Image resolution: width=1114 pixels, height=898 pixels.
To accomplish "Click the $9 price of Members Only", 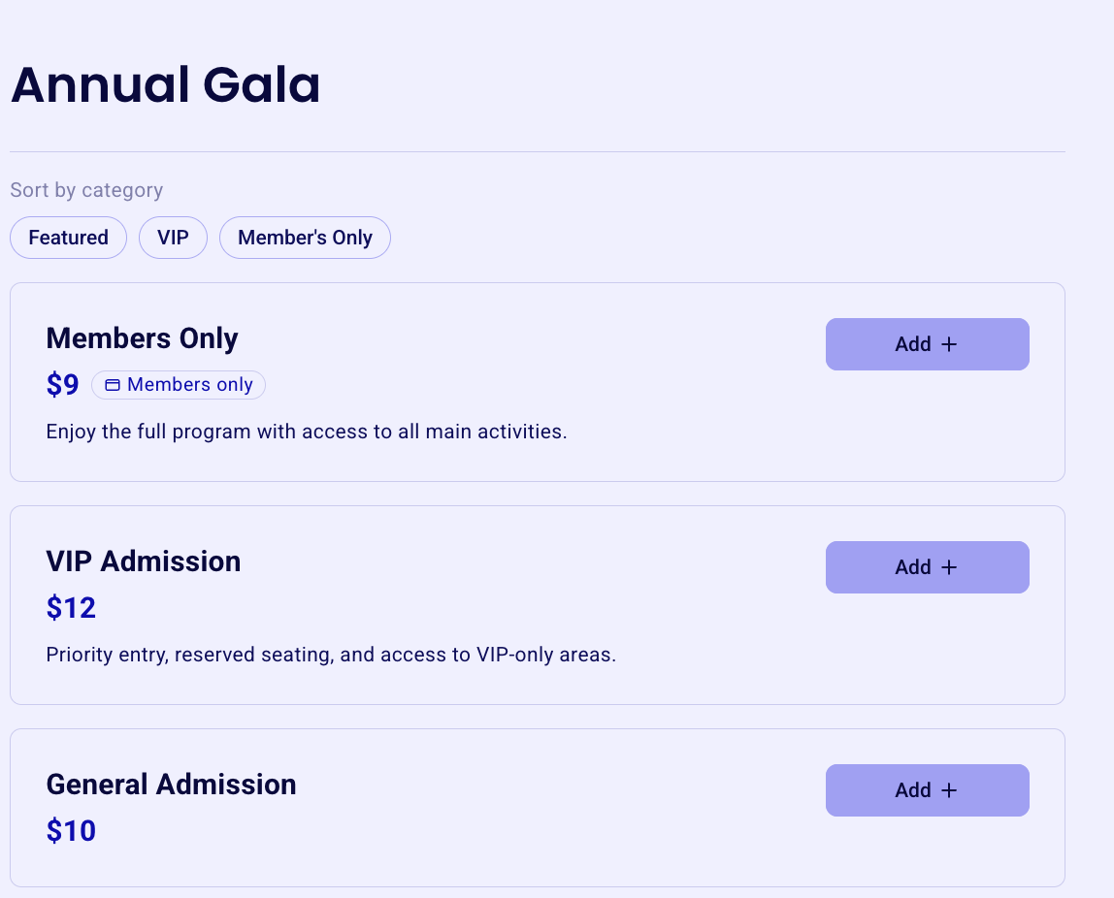I will coord(62,385).
